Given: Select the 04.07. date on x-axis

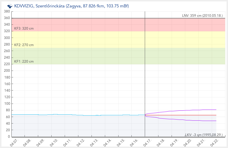Looking at the screenshot, I should (x=14, y=142).
